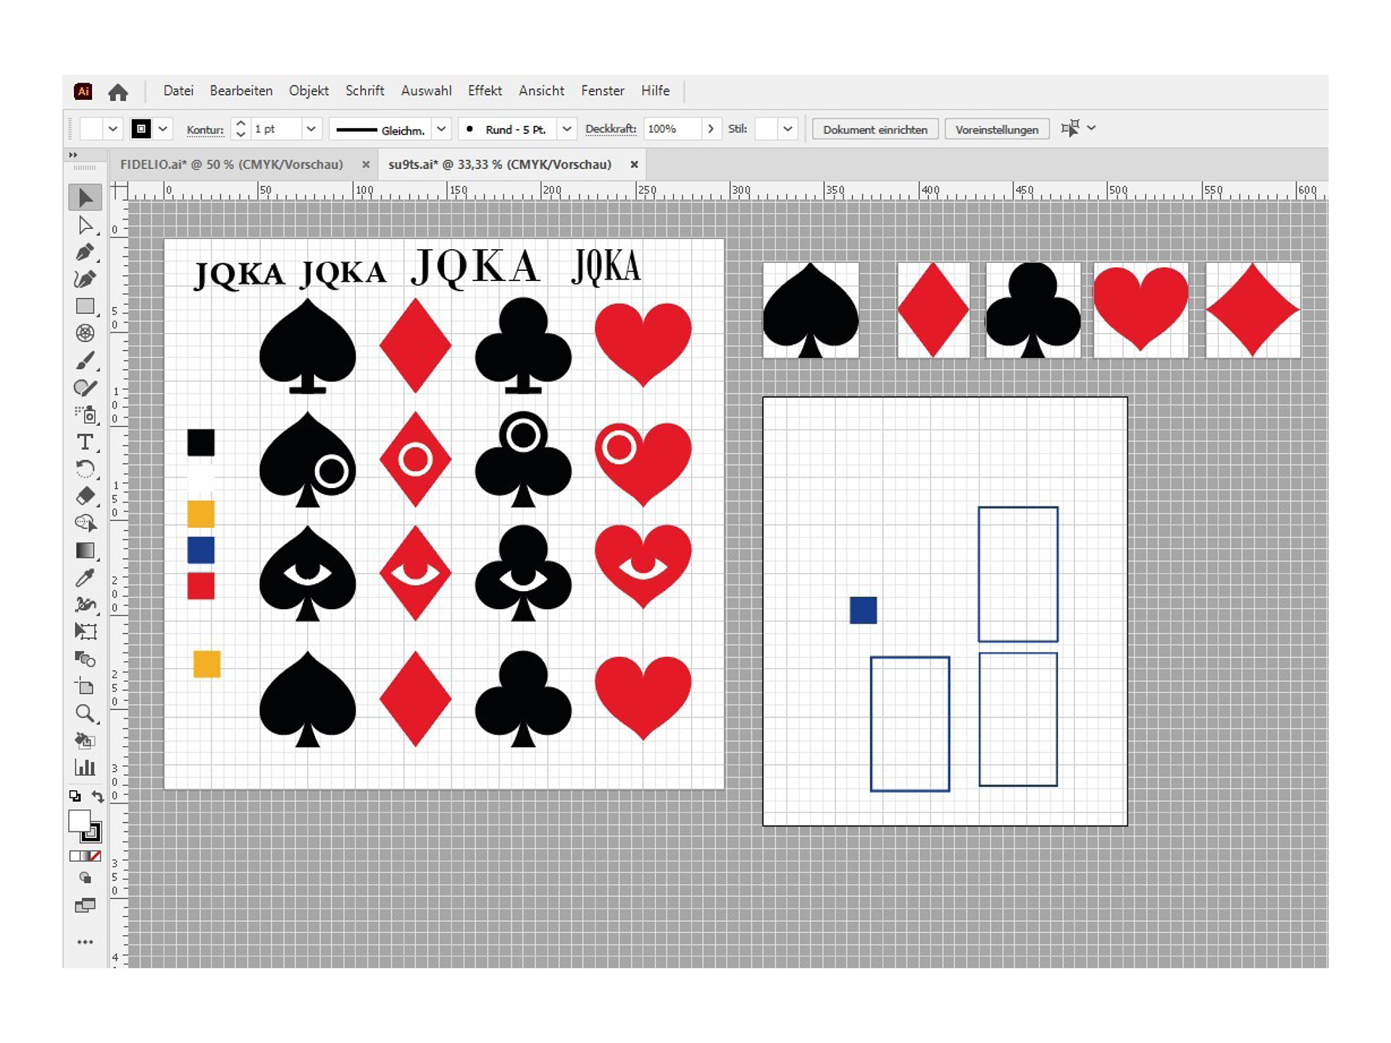Screen dimensions: 1391x1043
Task: Open the fill color dropdown
Action: click(x=112, y=129)
